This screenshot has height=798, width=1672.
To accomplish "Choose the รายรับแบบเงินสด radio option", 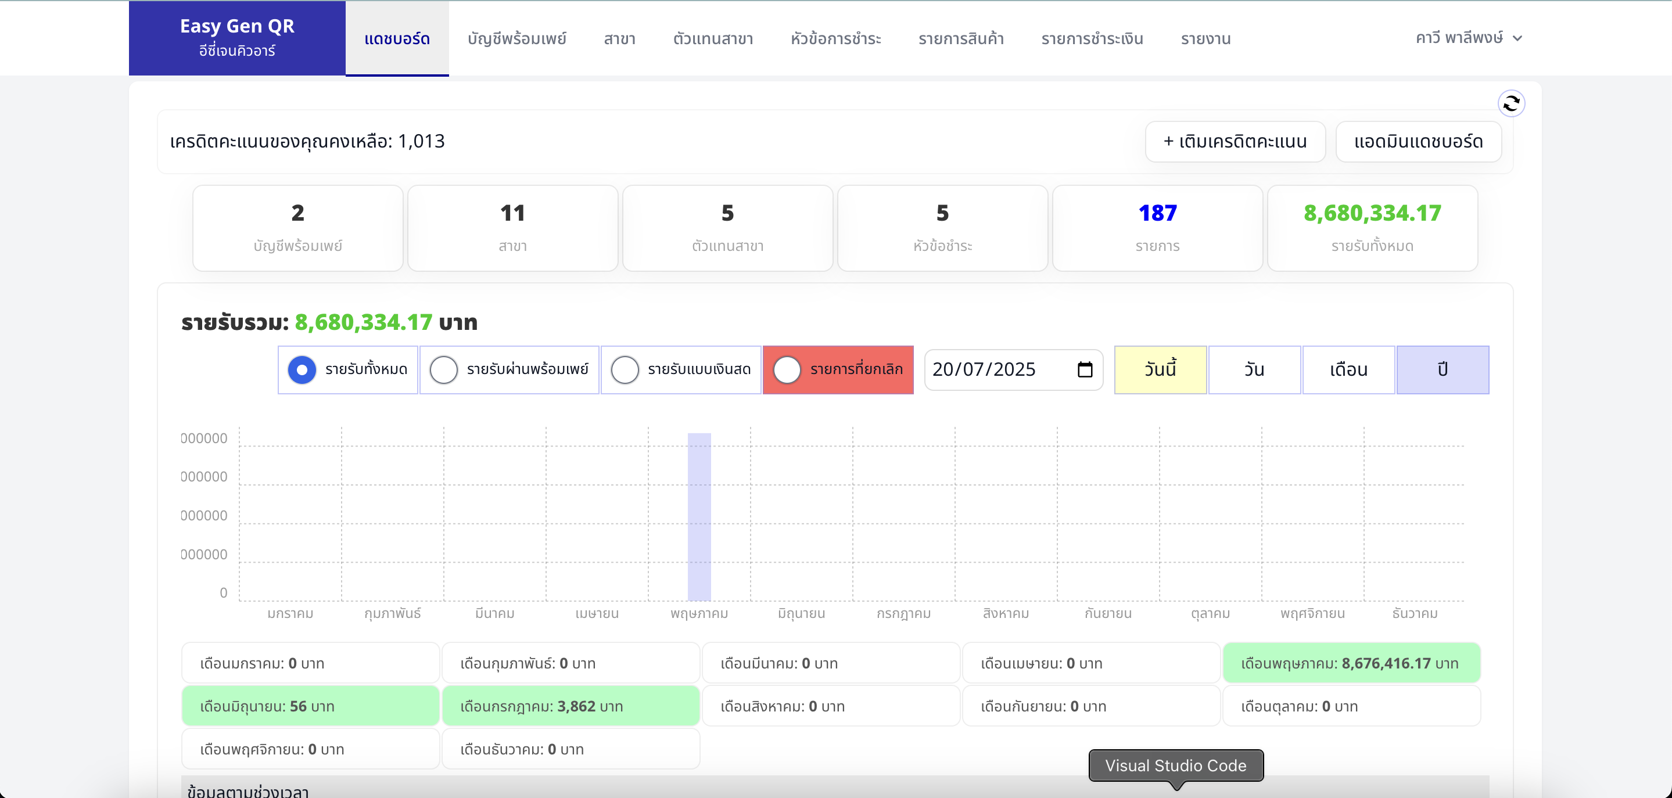I will 625,370.
